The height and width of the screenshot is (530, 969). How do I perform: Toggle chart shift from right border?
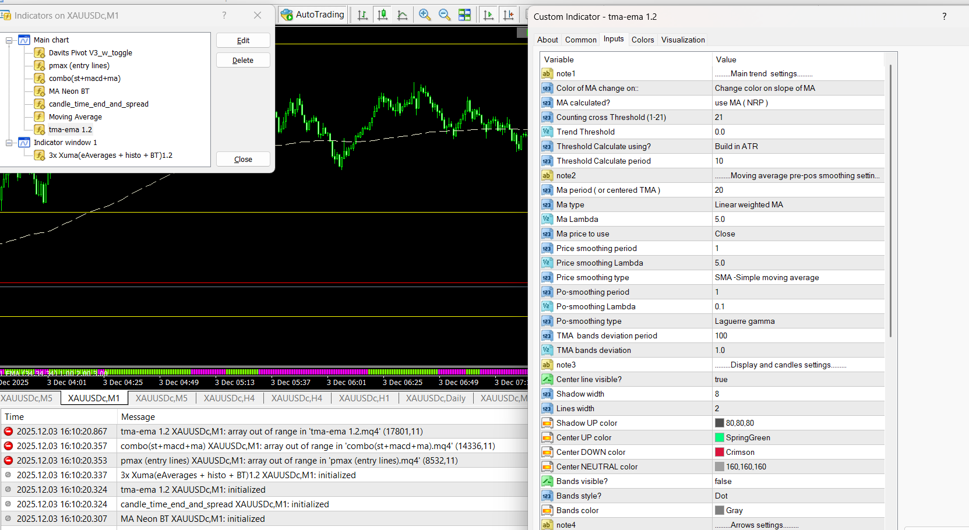click(509, 15)
